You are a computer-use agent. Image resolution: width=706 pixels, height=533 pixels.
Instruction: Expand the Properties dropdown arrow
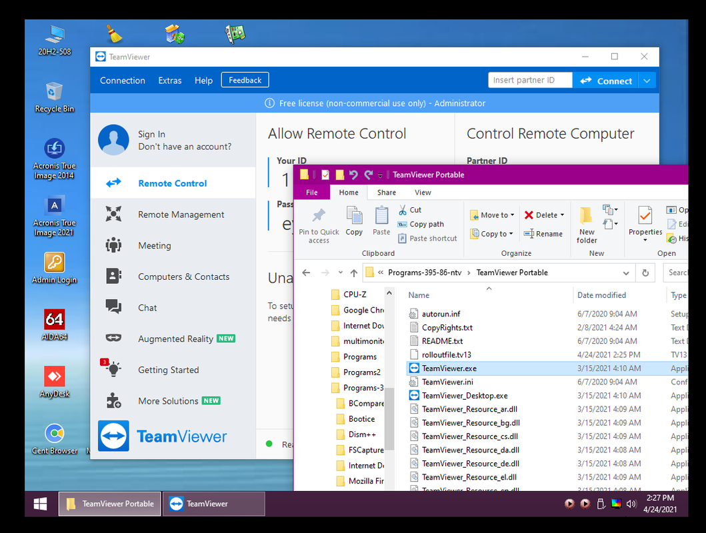tap(645, 241)
